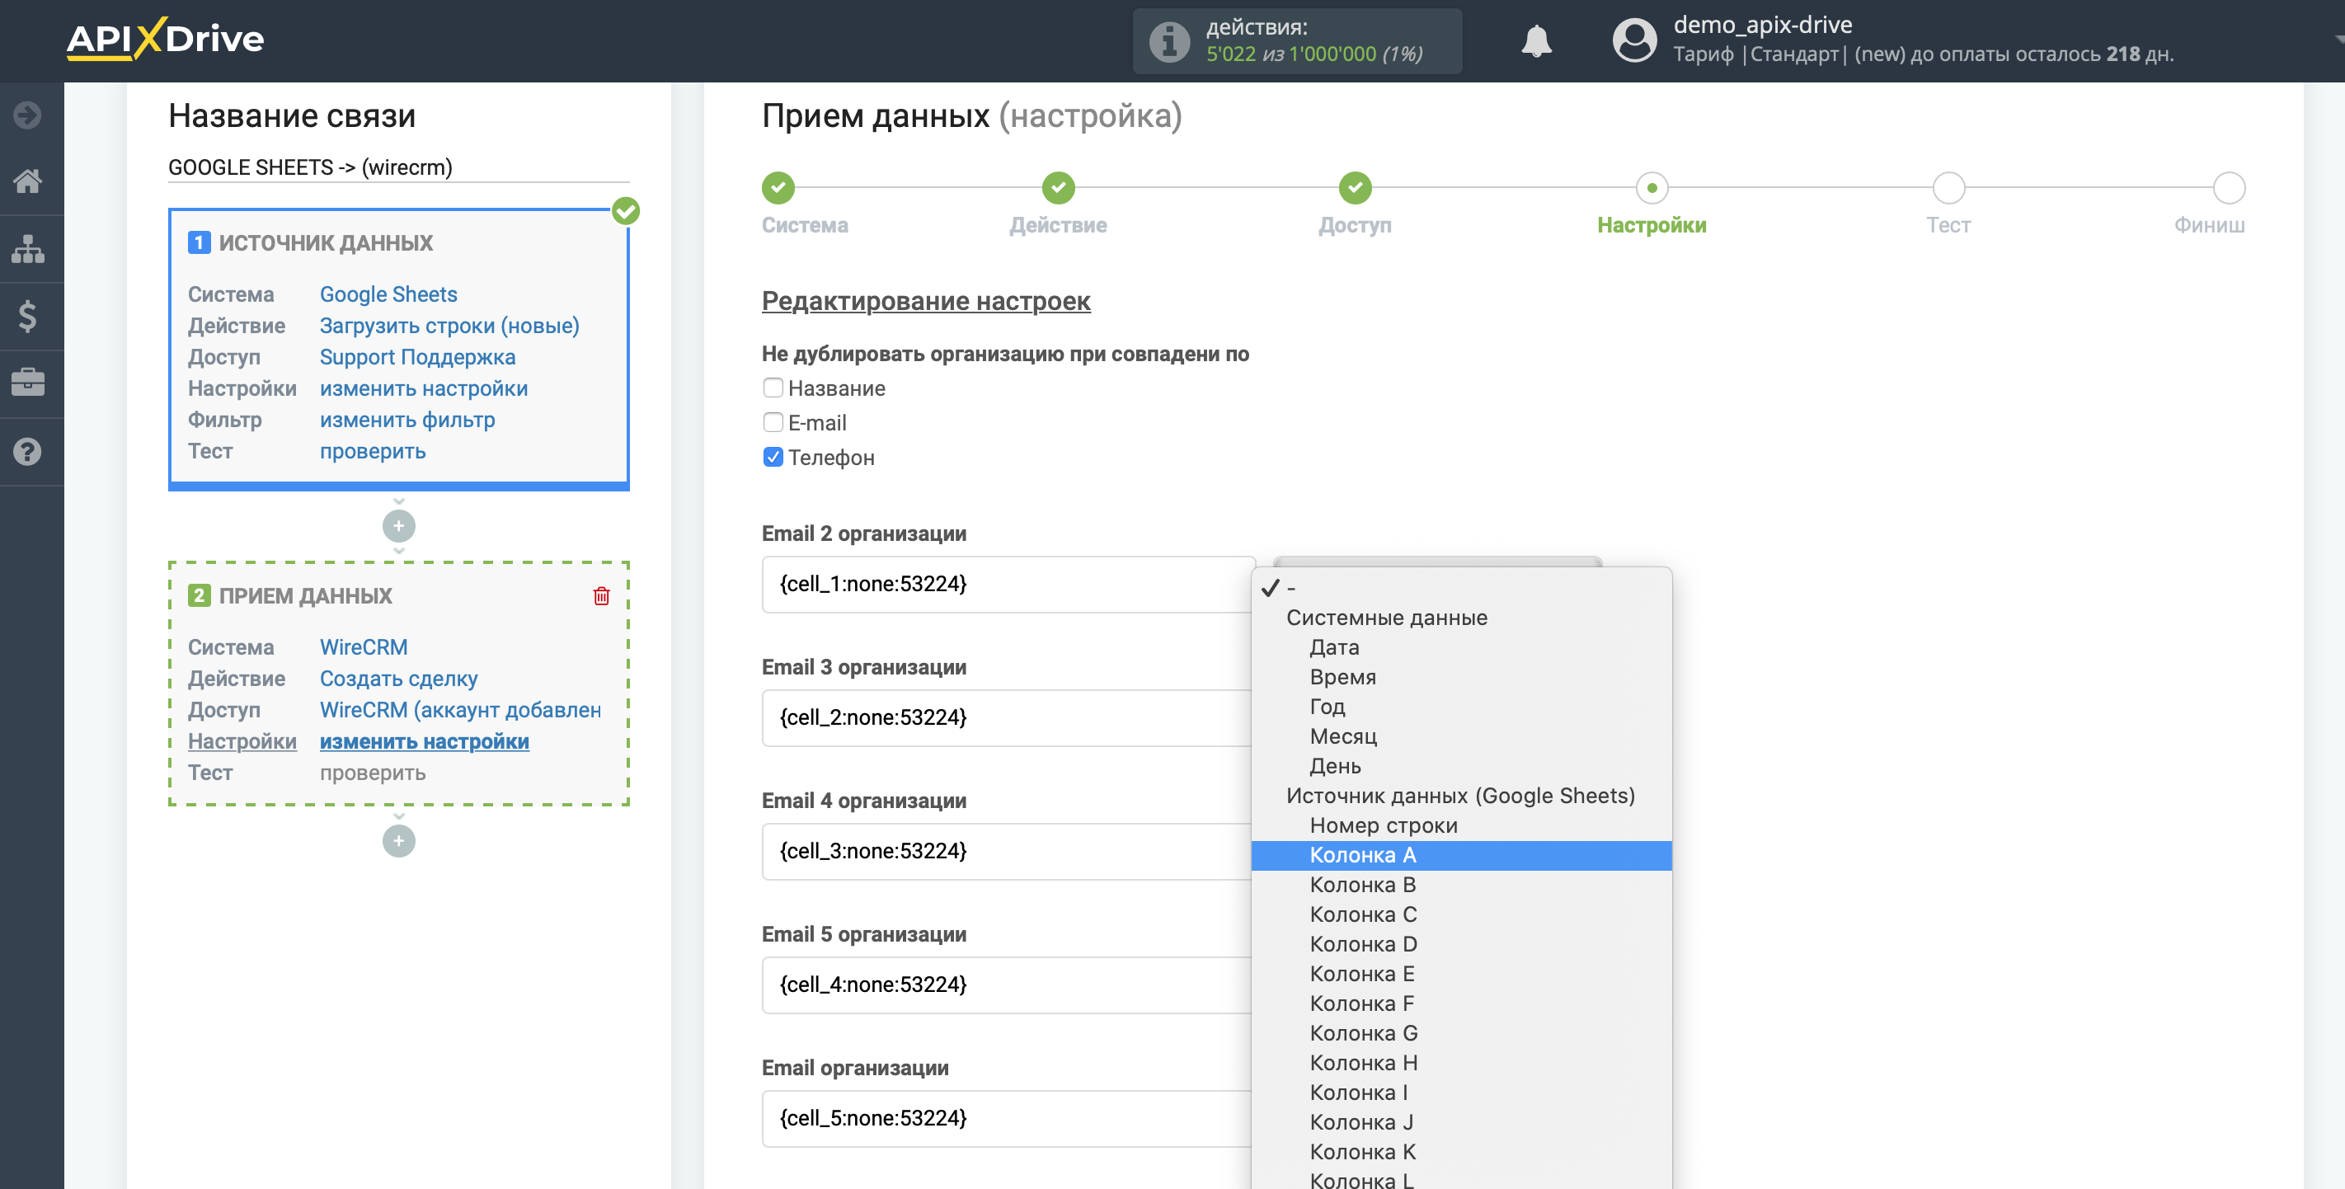Click the Email организации field
This screenshot has width=2345, height=1189.
1007,1118
